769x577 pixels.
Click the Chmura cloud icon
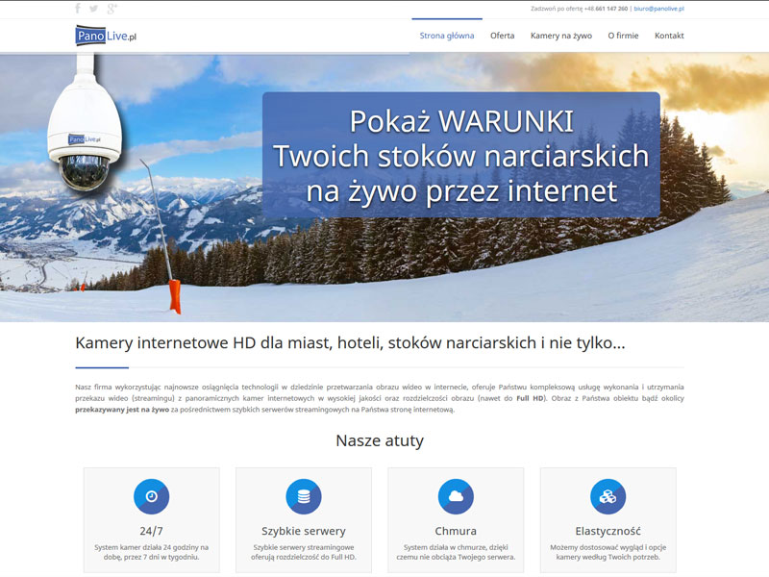[456, 496]
